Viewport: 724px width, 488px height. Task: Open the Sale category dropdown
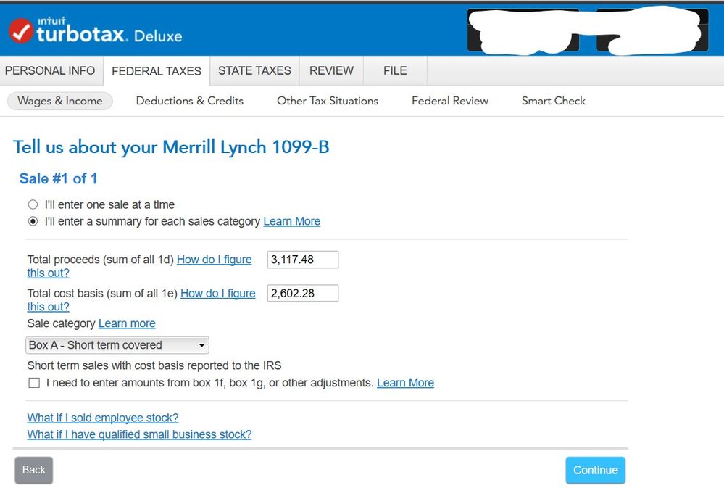pos(117,345)
